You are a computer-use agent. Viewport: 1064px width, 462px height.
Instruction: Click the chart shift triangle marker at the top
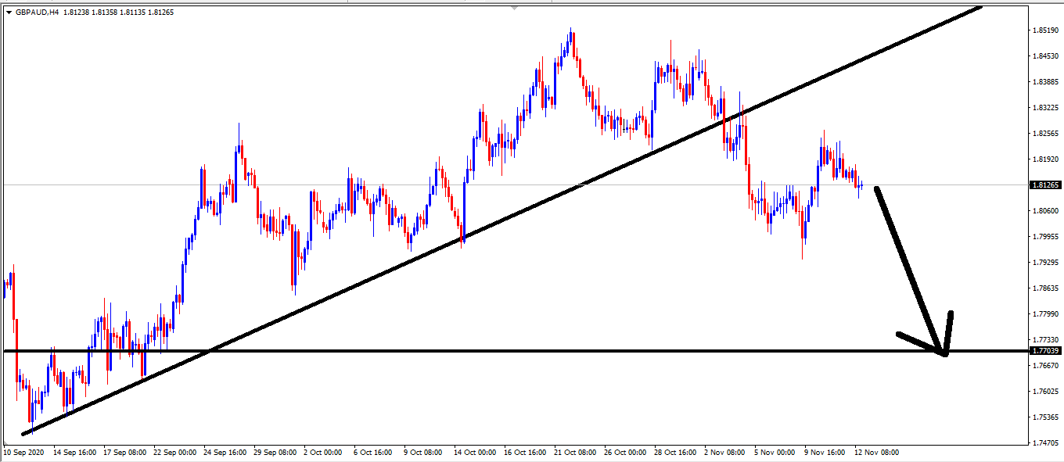click(x=514, y=8)
